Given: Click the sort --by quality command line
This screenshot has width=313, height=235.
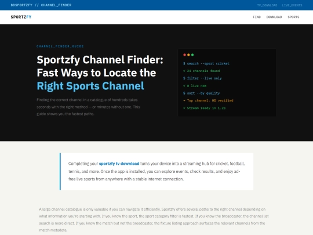Looking at the screenshot, I should tap(201, 93).
